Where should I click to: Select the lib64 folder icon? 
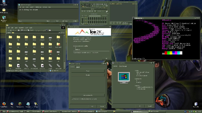tap(42, 45)
